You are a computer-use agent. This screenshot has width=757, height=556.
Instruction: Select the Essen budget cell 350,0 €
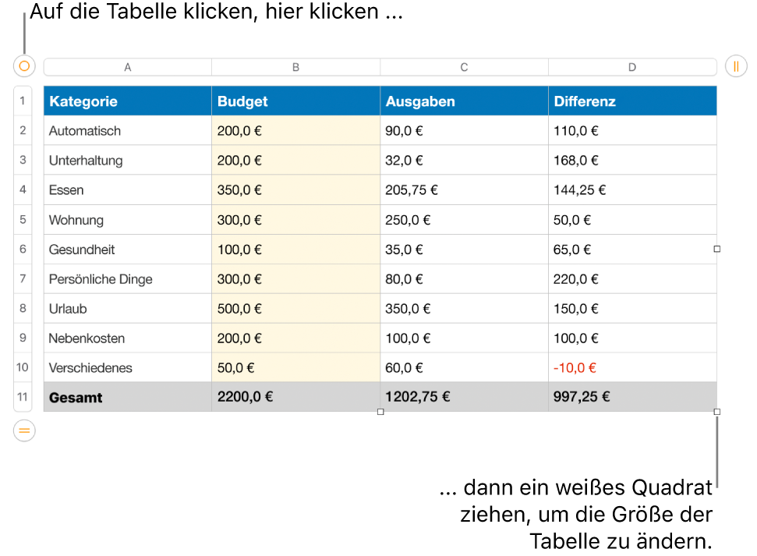(296, 189)
